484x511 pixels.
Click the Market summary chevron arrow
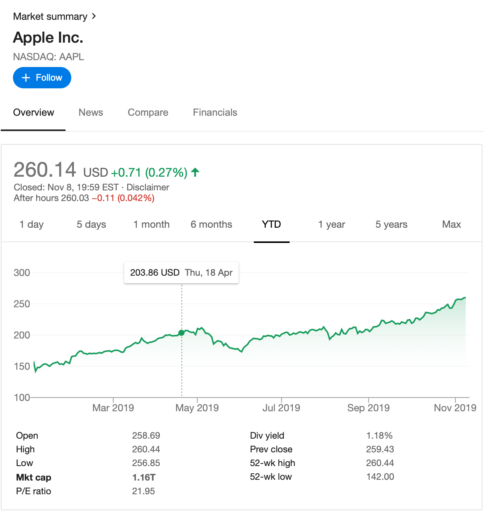[94, 16]
